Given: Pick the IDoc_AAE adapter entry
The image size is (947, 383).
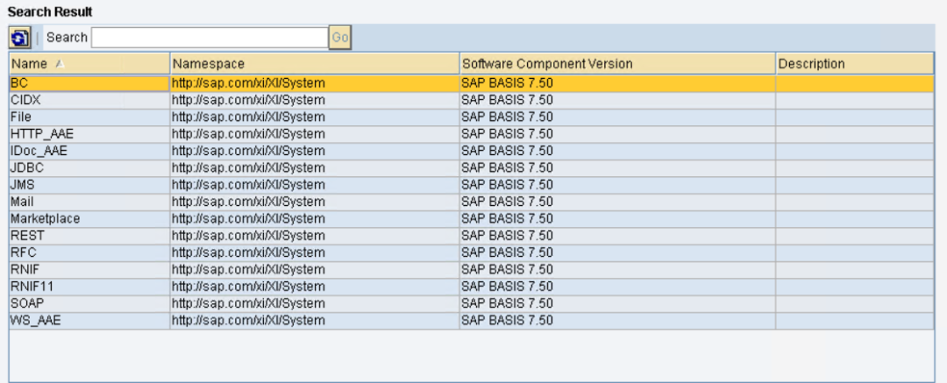Looking at the screenshot, I should coord(472,151).
